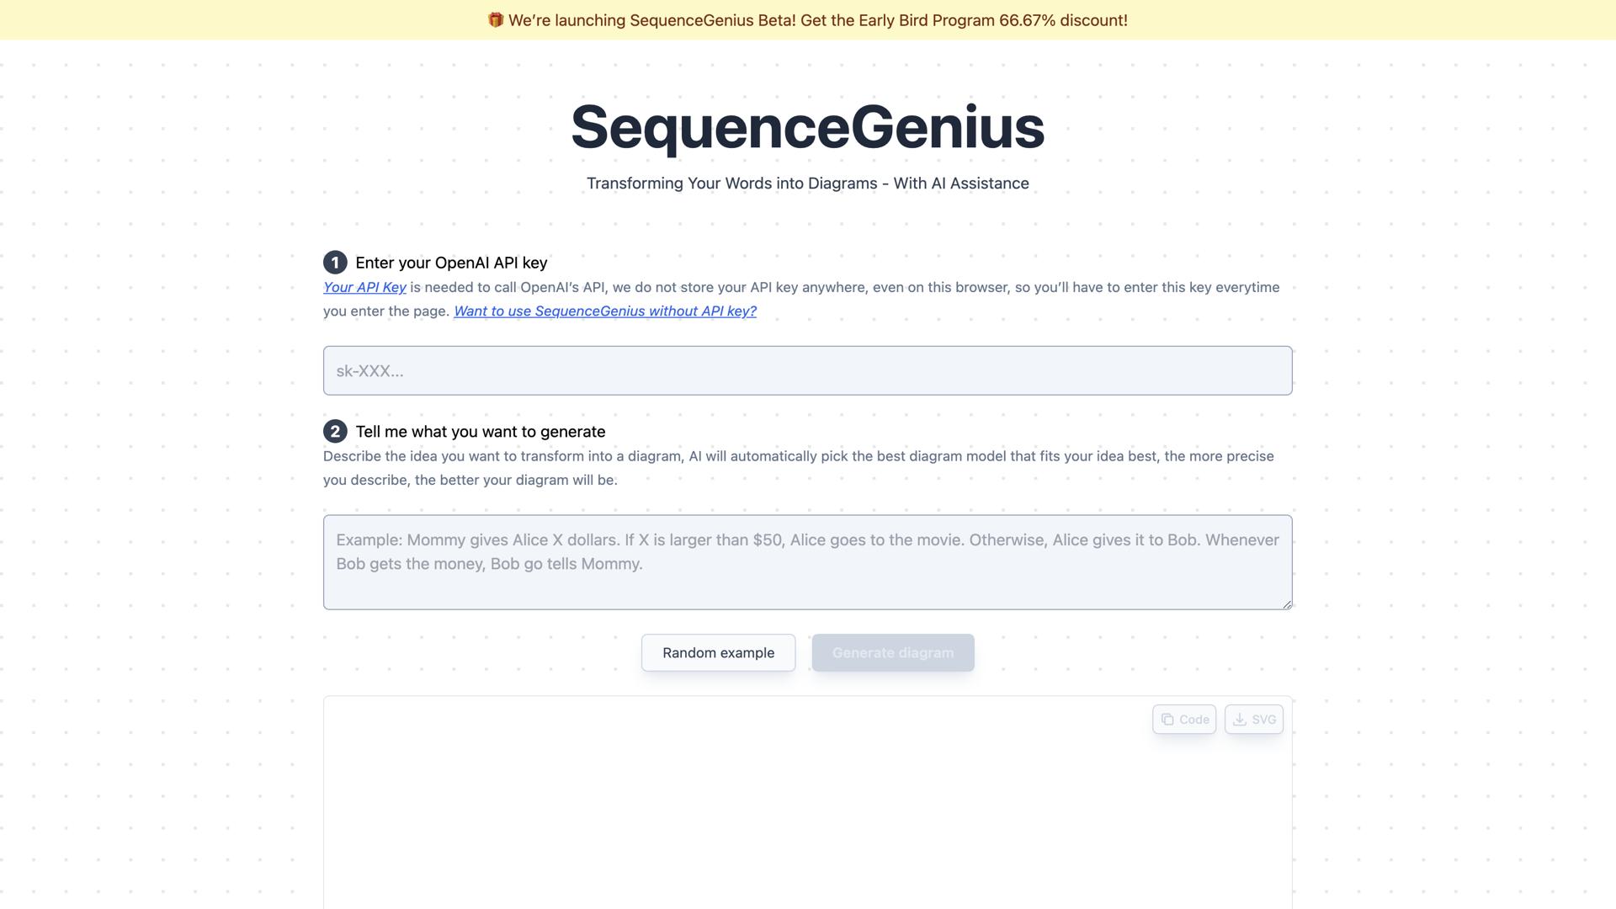Click the sk-XXX API key input field
The width and height of the screenshot is (1616, 909).
point(806,370)
